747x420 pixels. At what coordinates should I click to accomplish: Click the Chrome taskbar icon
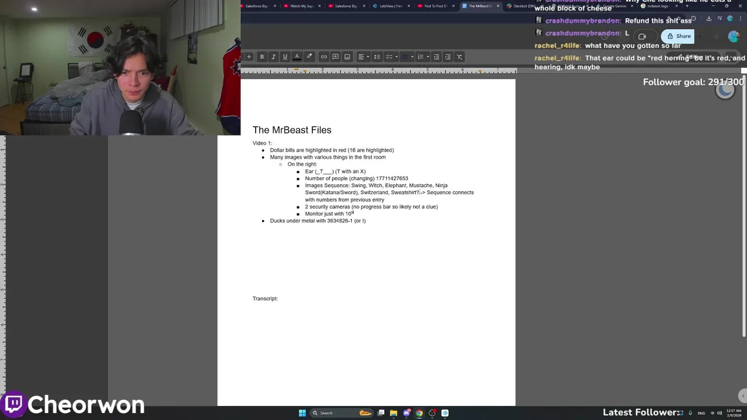click(x=420, y=413)
